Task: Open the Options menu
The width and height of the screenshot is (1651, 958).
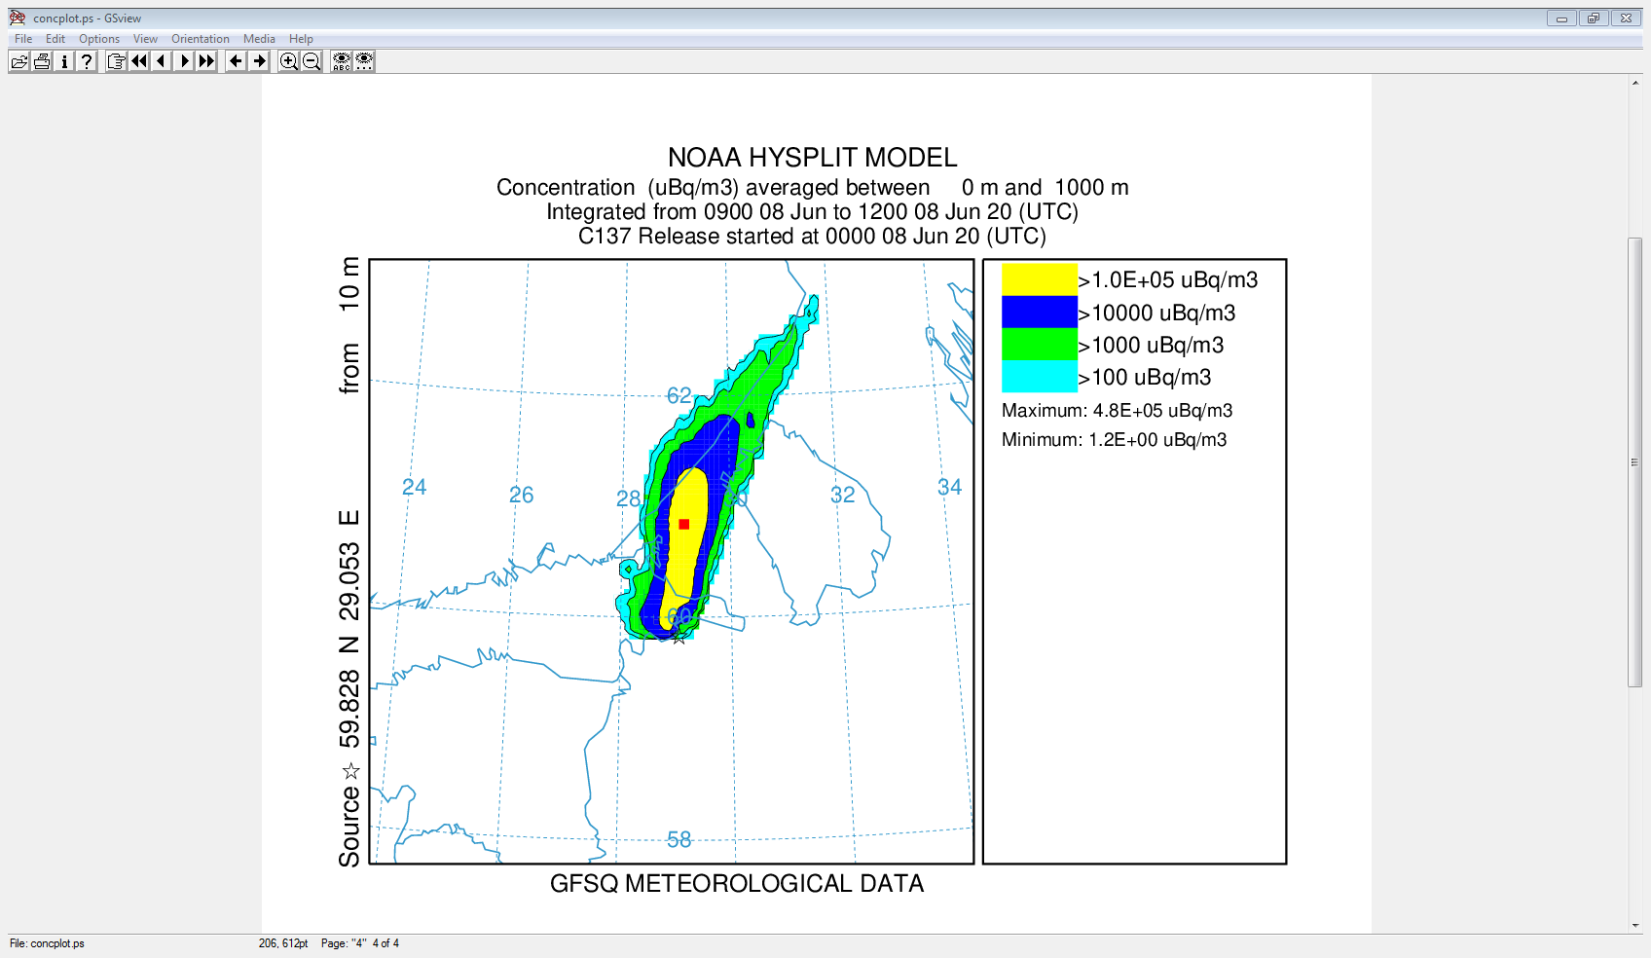Action: point(99,39)
